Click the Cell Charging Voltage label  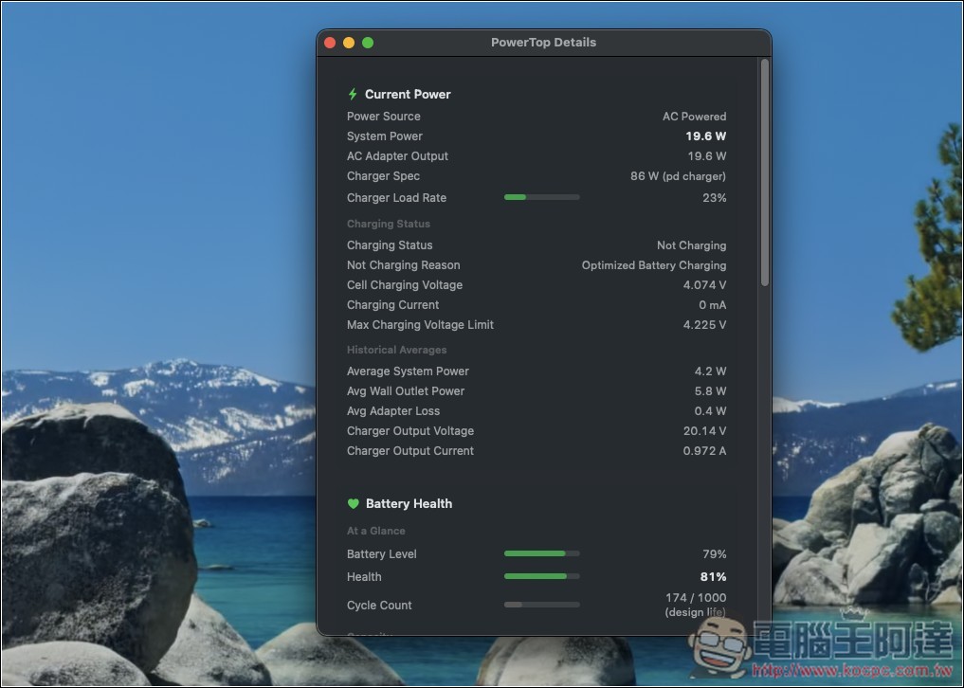(x=405, y=284)
